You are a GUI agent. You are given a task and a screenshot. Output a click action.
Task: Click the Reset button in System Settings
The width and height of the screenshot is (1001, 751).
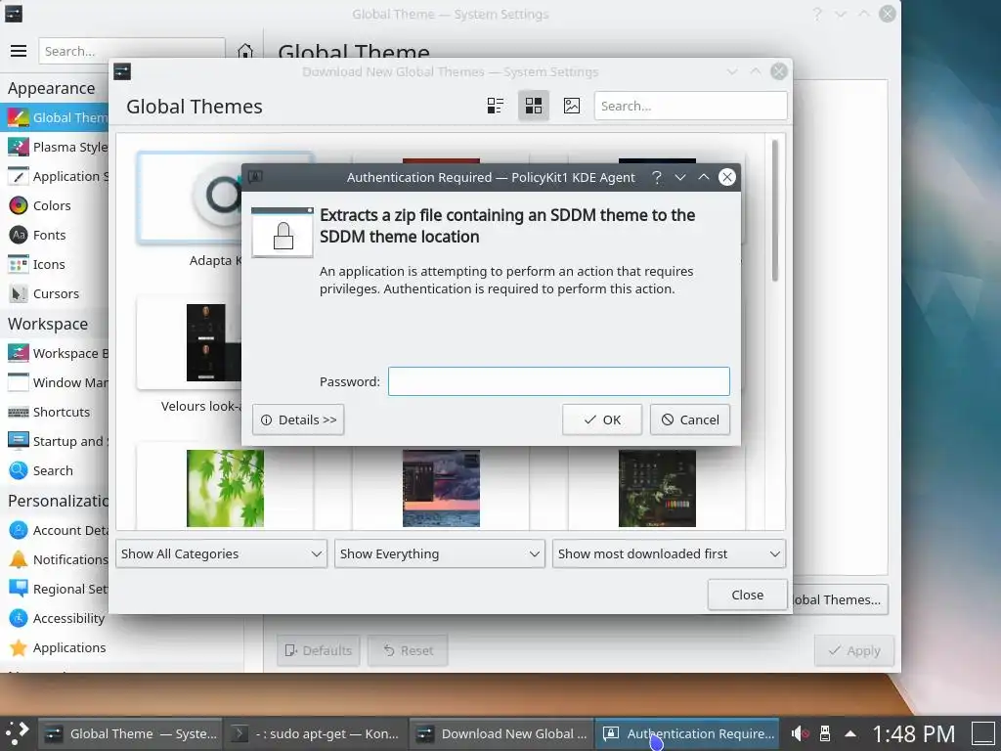408,650
